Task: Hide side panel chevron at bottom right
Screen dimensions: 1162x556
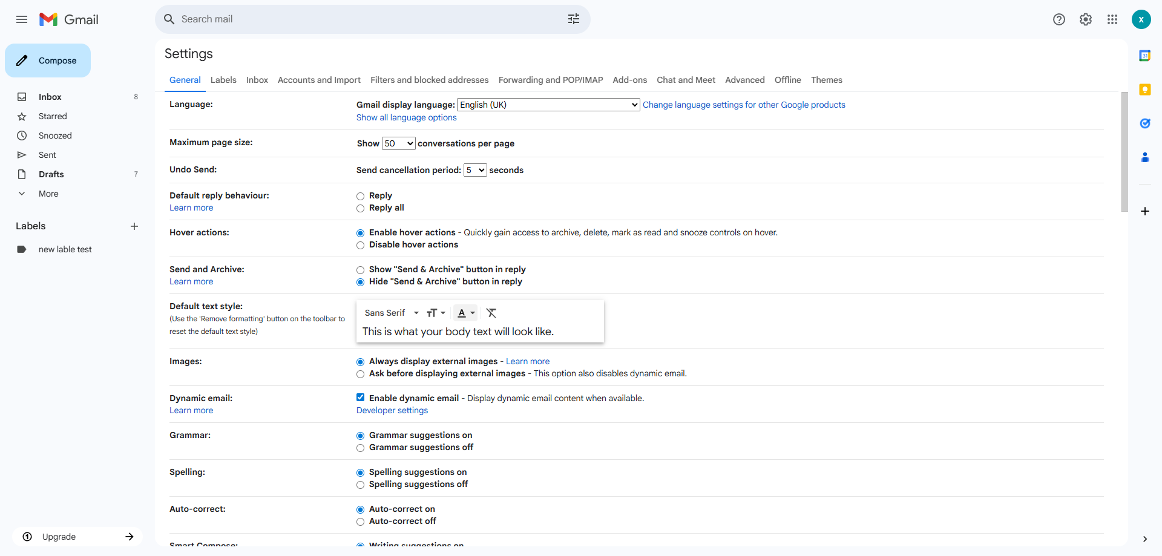Action: click(1145, 539)
